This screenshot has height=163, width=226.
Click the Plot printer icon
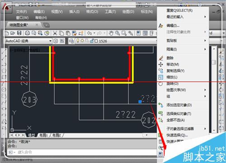click(27, 33)
